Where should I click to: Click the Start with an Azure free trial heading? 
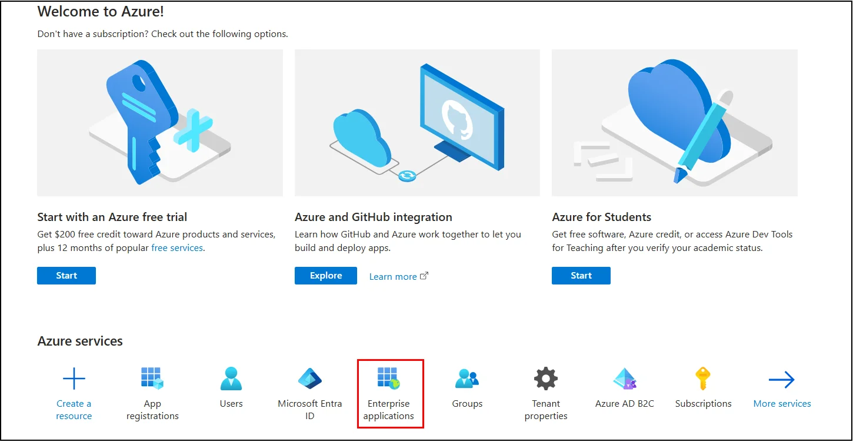click(x=112, y=217)
